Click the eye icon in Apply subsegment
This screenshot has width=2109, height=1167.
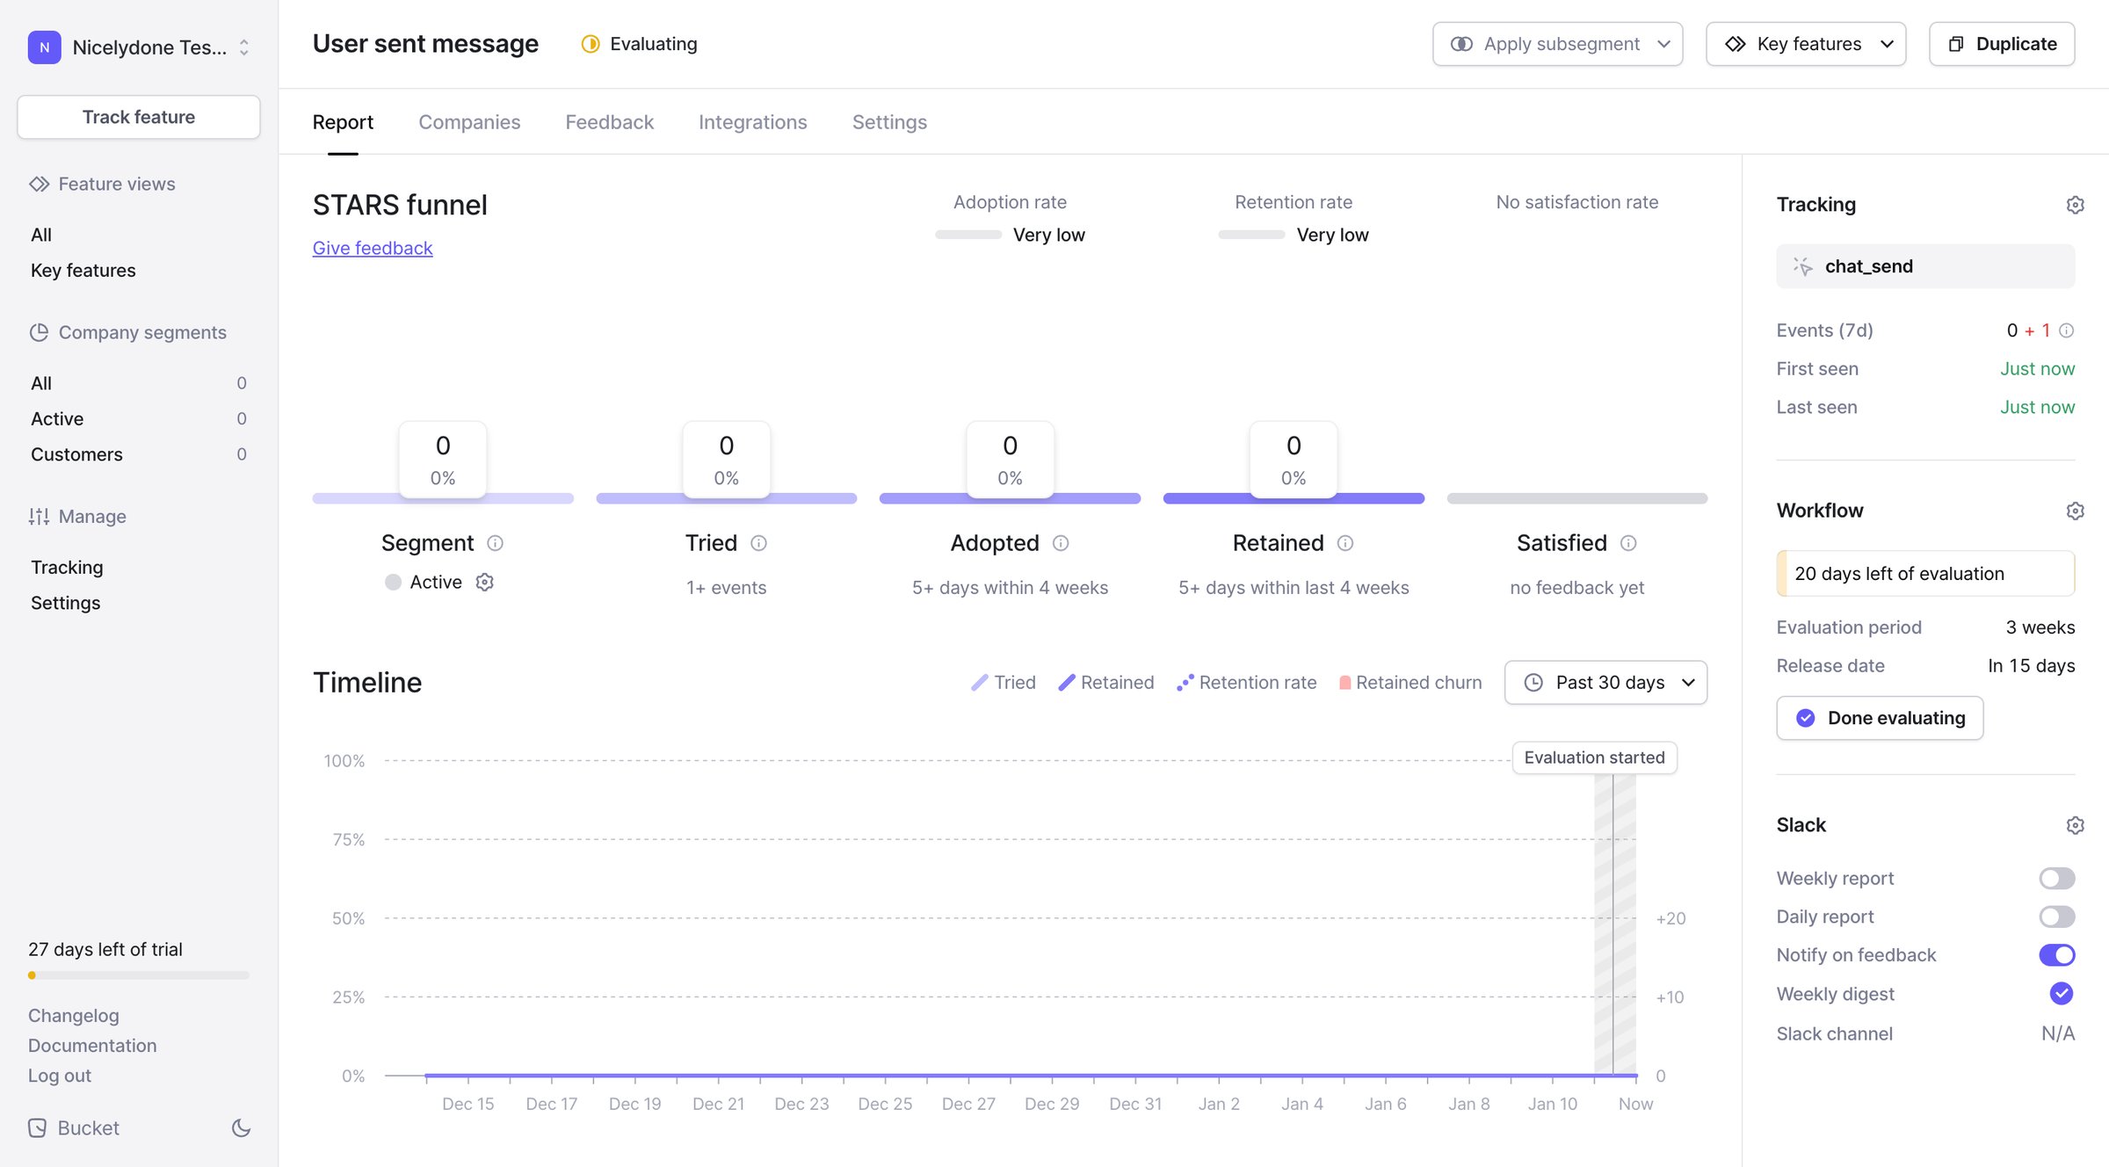click(1461, 44)
